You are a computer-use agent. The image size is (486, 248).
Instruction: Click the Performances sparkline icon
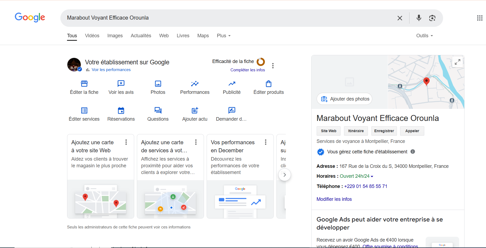click(x=195, y=84)
